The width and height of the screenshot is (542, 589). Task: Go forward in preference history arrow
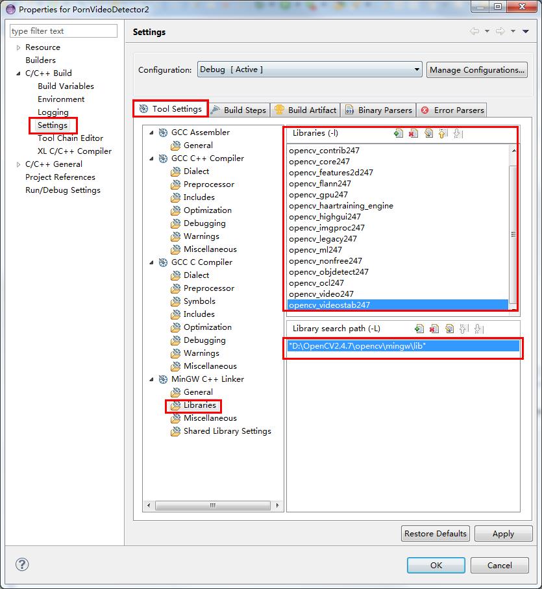[500, 31]
